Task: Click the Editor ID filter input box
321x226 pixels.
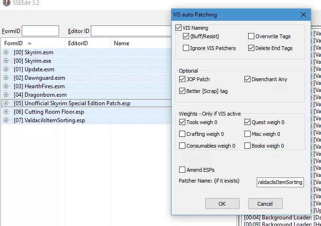Action: click(131, 31)
